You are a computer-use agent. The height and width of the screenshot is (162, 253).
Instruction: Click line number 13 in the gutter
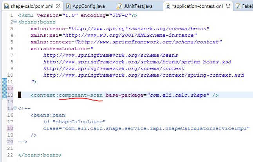tap(10, 95)
